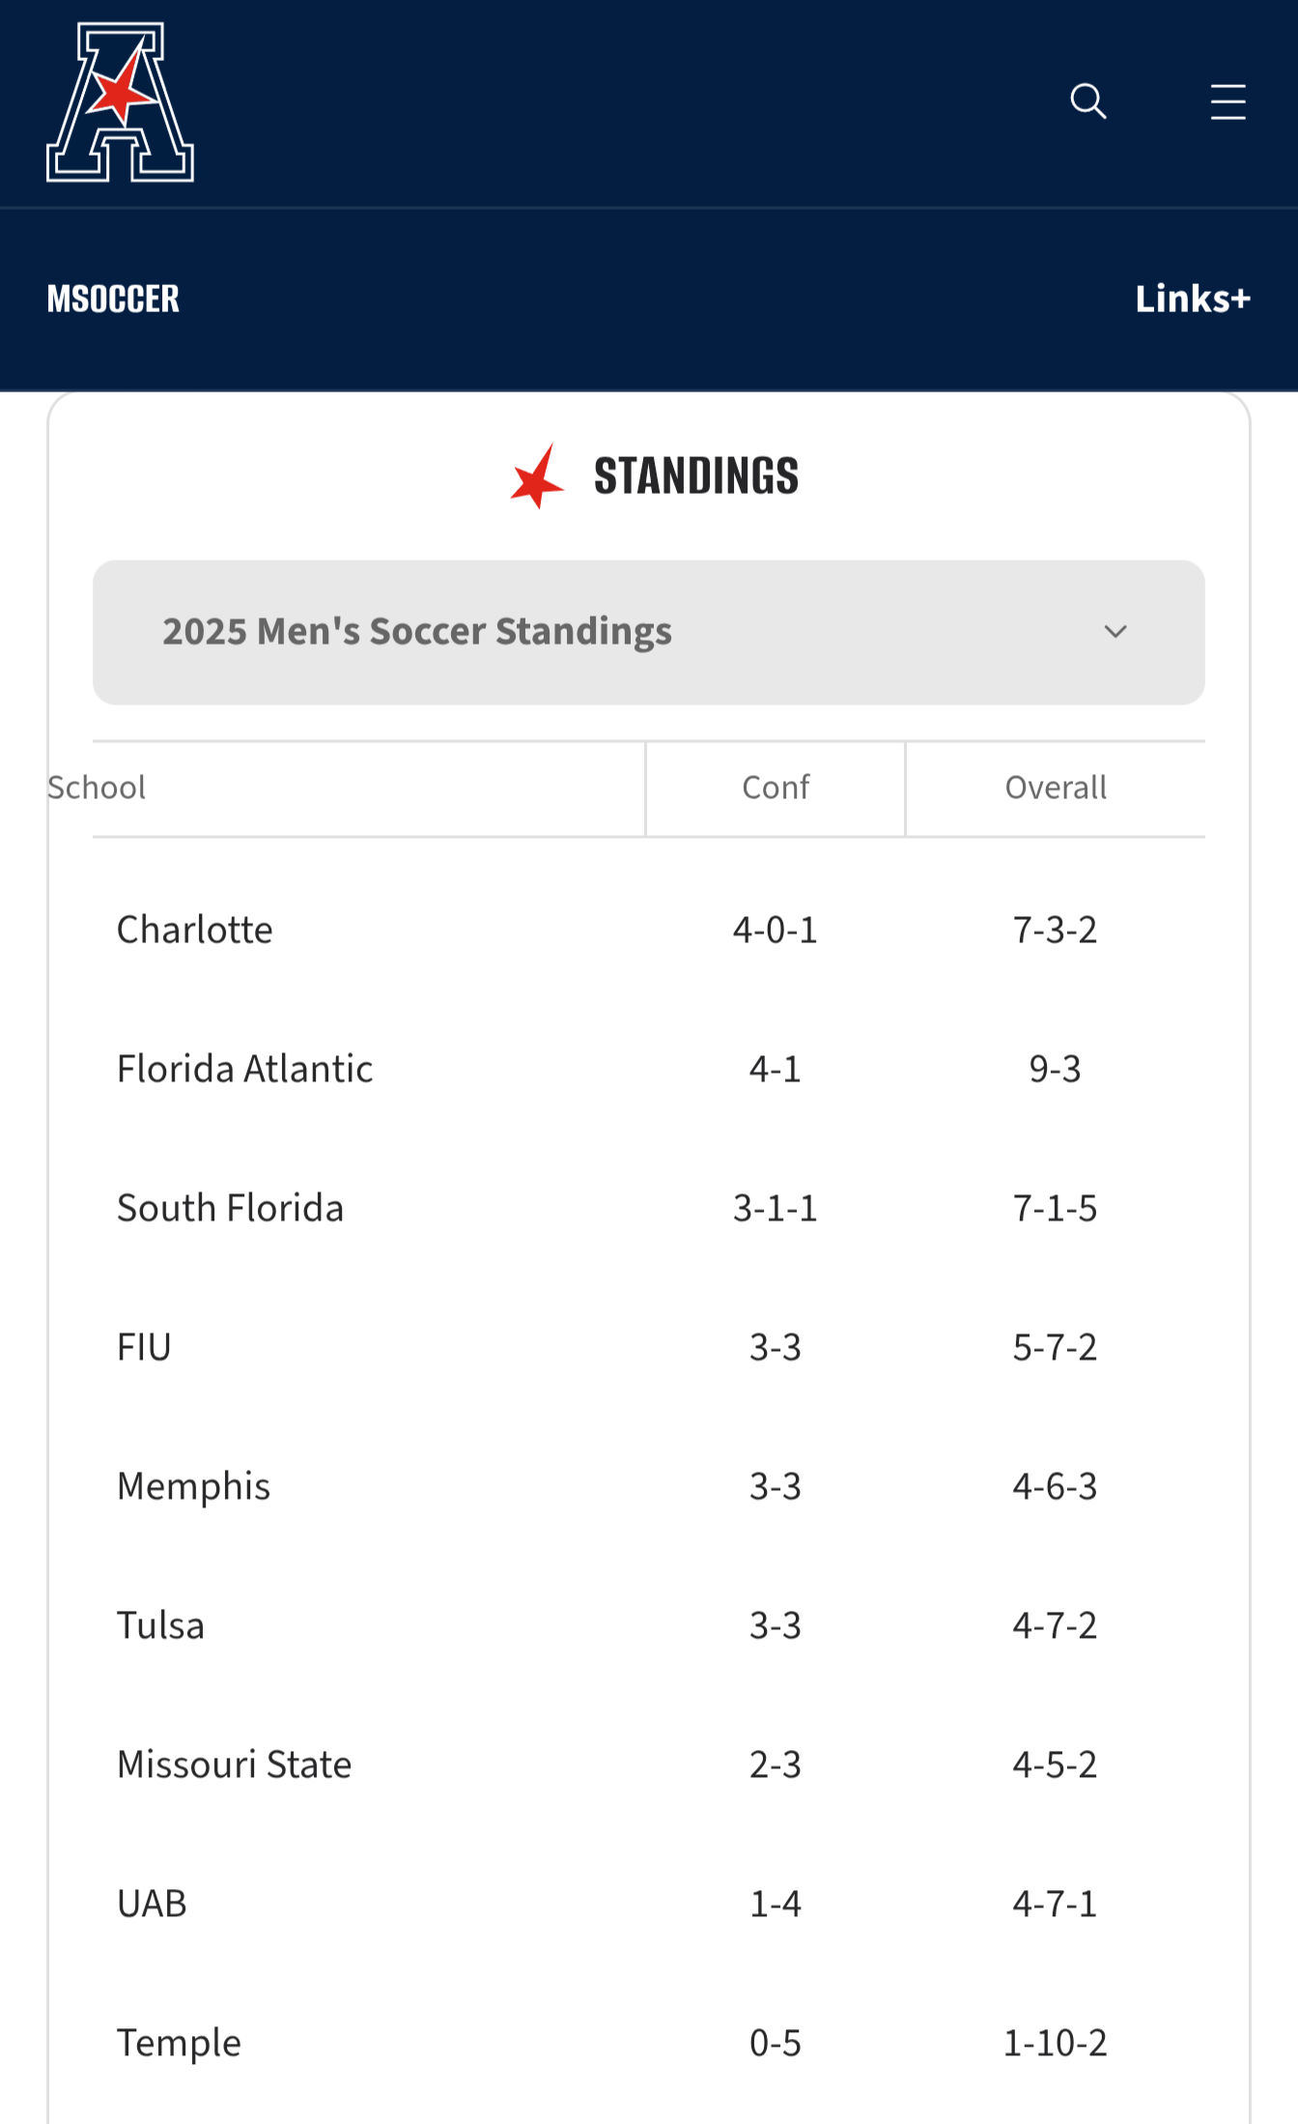Click the FIU team row
Screen dimensions: 1298x2124
144,1347
